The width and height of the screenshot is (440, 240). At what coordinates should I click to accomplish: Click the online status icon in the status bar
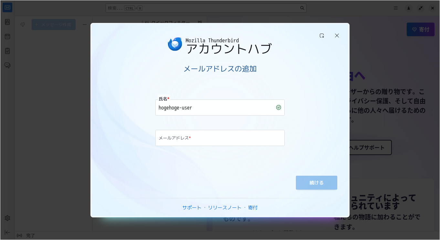tap(19, 235)
